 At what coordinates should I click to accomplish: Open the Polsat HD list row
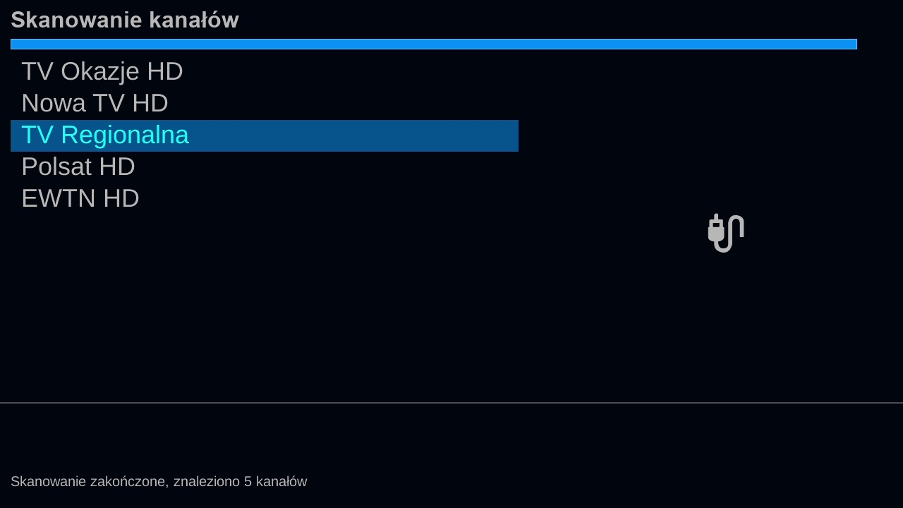78,167
